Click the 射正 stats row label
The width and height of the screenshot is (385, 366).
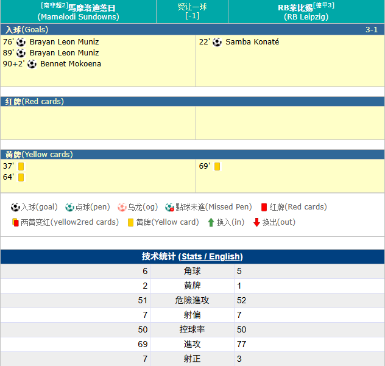[x=192, y=359]
